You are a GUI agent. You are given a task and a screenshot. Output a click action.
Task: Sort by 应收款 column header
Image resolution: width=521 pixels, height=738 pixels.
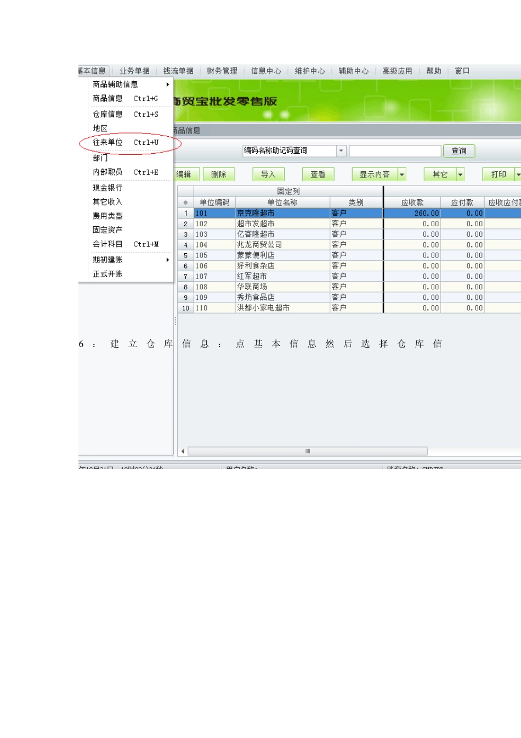click(412, 202)
